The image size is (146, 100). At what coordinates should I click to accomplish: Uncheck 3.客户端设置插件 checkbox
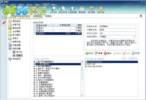[34, 66]
